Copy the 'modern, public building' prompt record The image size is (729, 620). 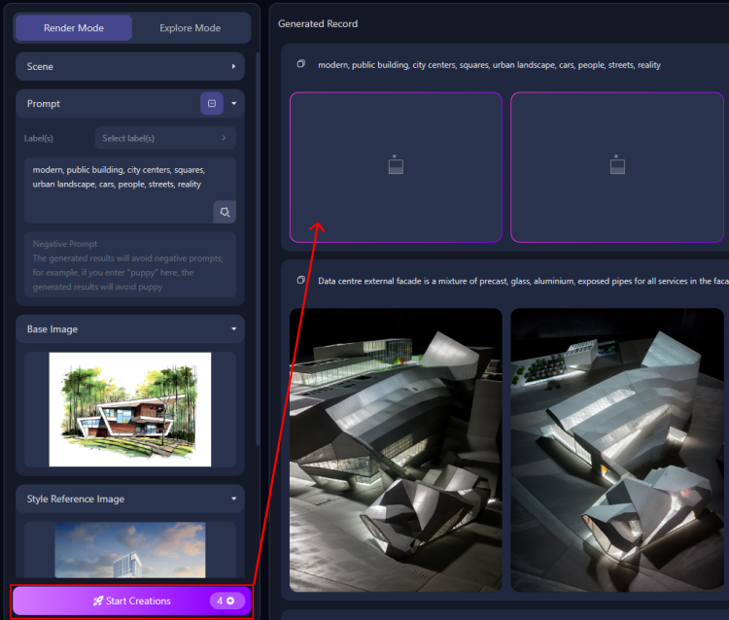point(301,64)
